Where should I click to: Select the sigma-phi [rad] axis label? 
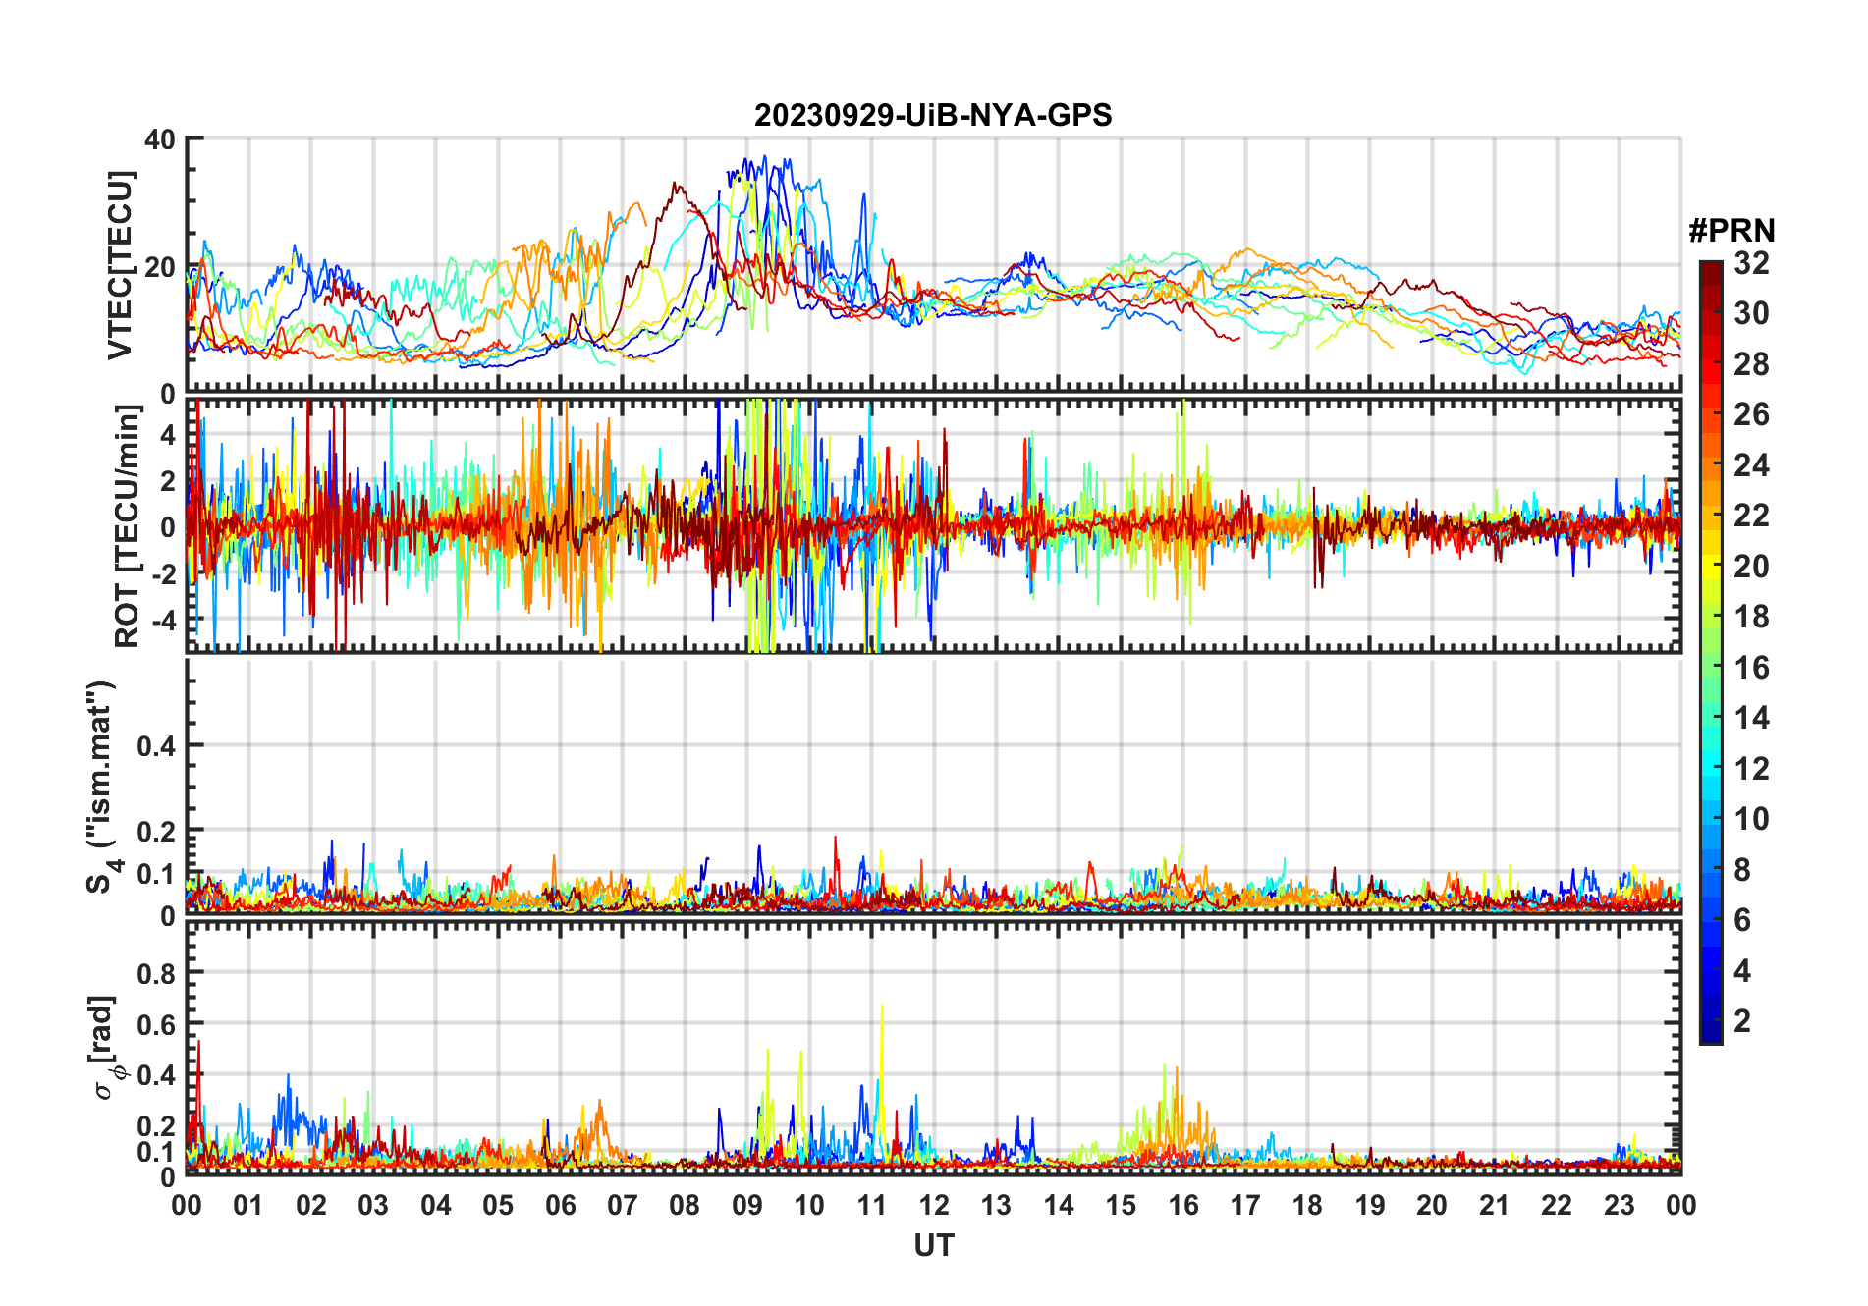104,1047
